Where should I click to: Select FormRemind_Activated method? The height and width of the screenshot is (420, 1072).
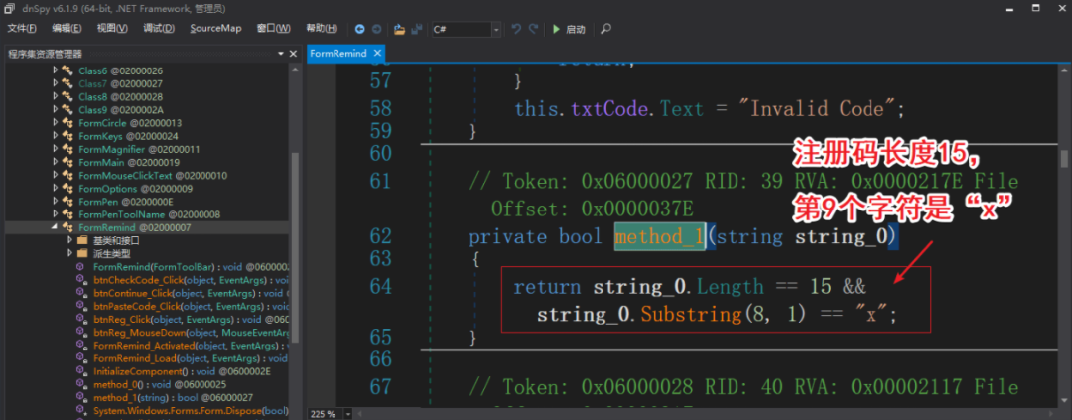[x=191, y=345]
